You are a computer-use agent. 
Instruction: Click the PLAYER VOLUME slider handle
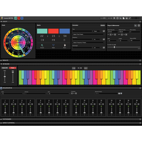tap(114, 47)
